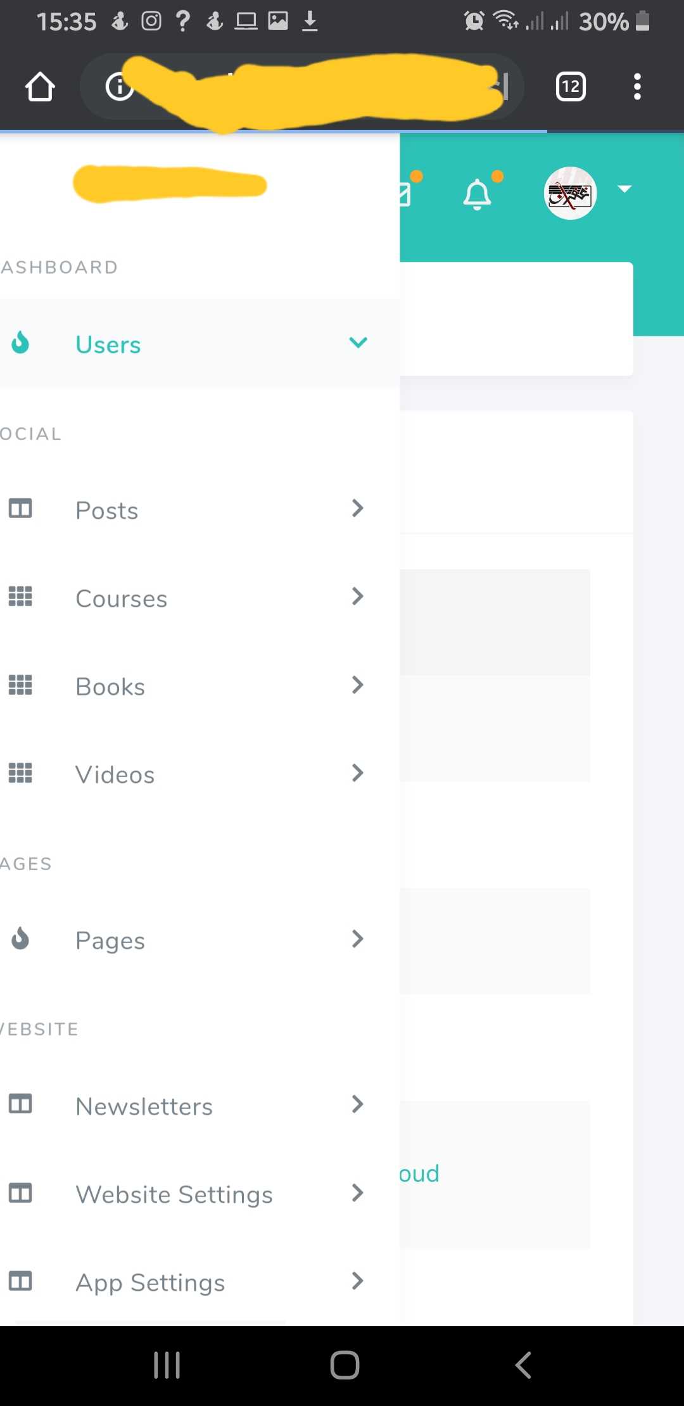Collapse the Users submenu chevron
This screenshot has height=1406, width=684.
pos(358,343)
